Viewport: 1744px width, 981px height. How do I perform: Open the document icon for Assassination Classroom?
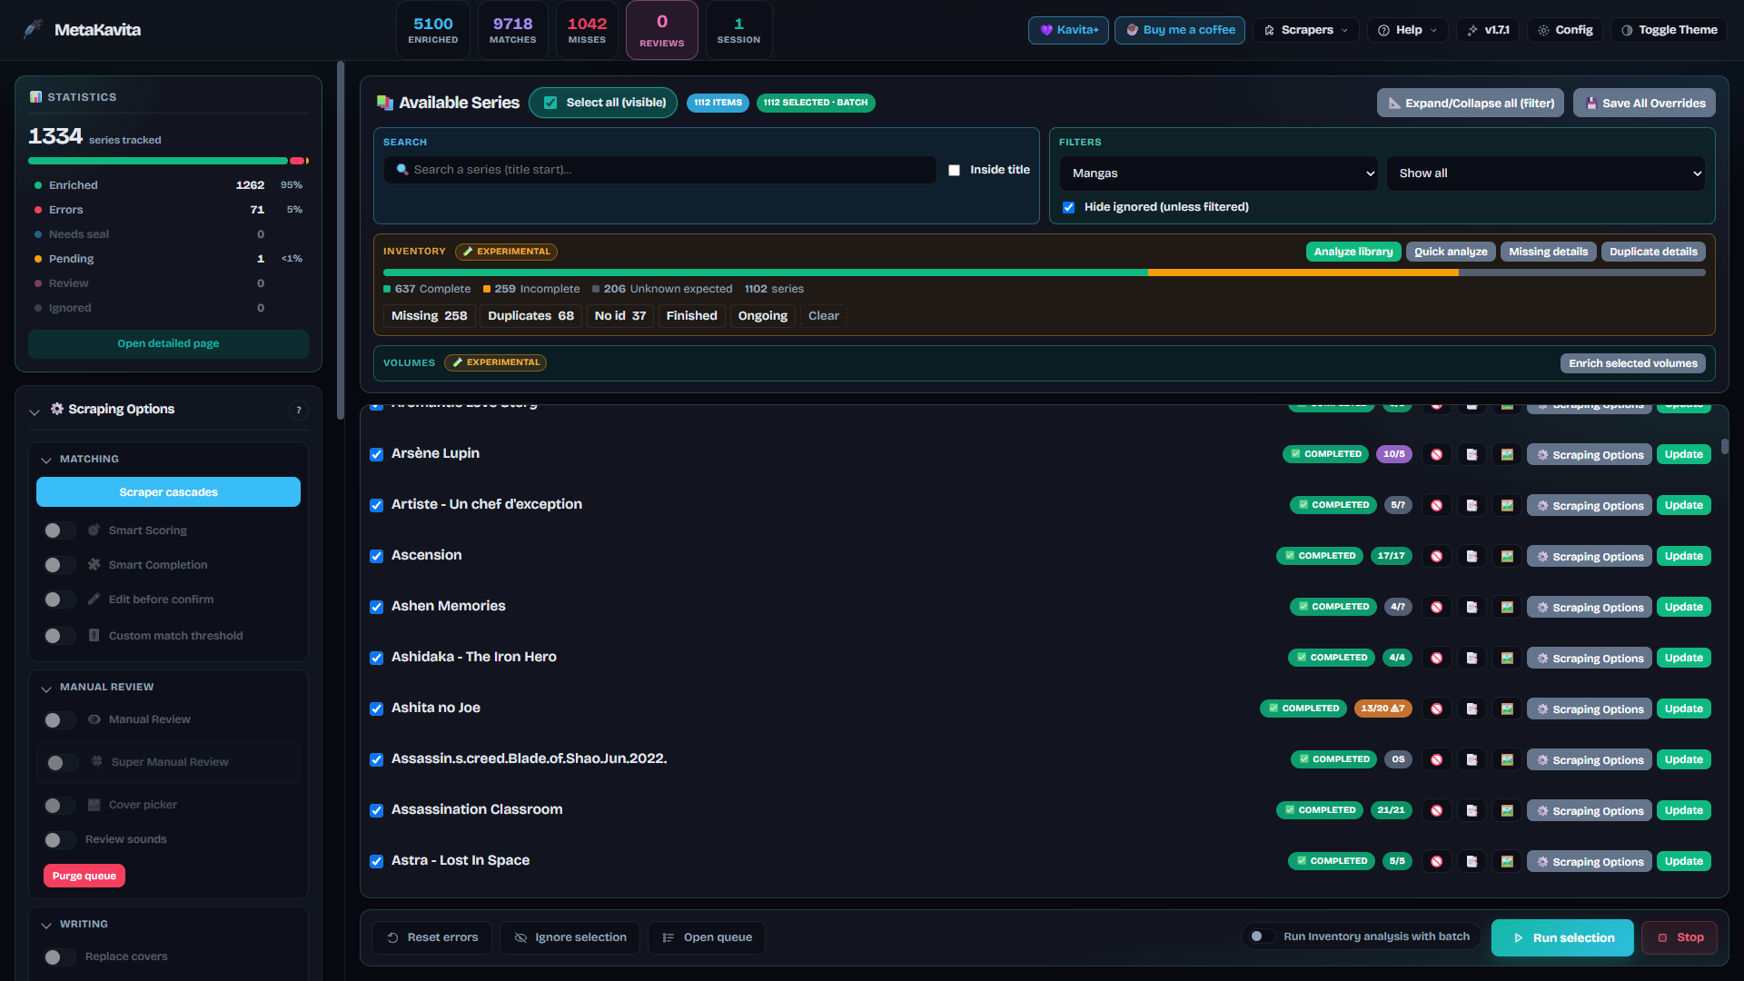pos(1471,810)
